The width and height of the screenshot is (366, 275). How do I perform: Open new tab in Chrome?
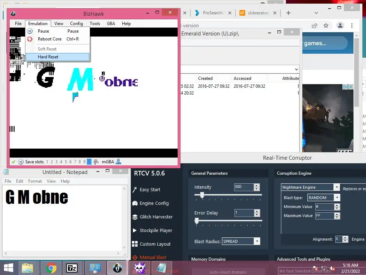click(x=288, y=13)
